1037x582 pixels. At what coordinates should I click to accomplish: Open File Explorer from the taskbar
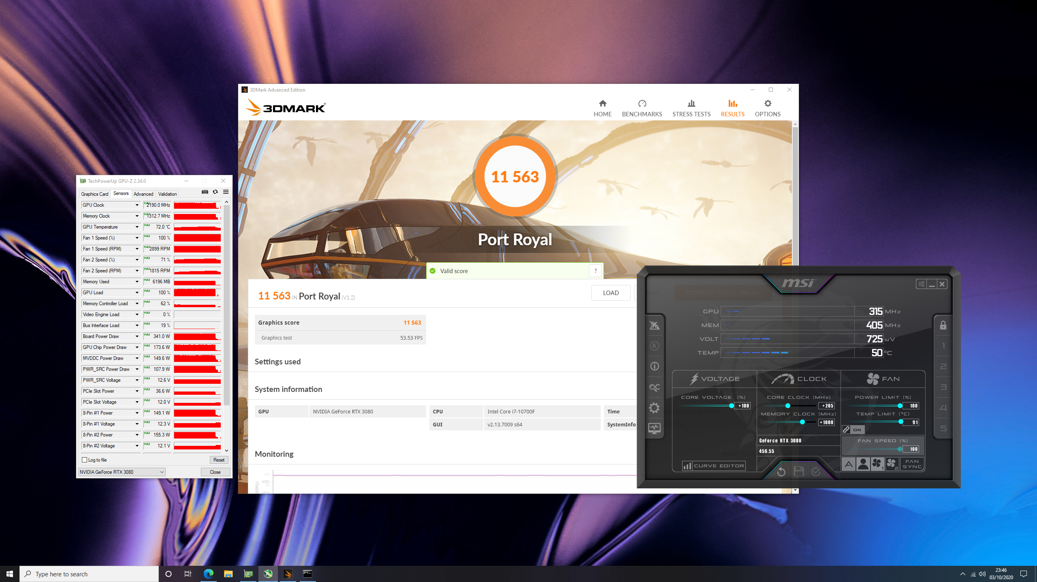(x=228, y=574)
